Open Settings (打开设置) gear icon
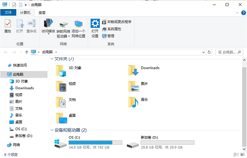 tap(95, 28)
